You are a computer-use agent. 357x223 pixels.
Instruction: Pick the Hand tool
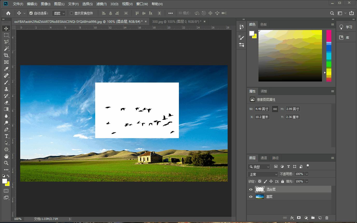(6, 156)
